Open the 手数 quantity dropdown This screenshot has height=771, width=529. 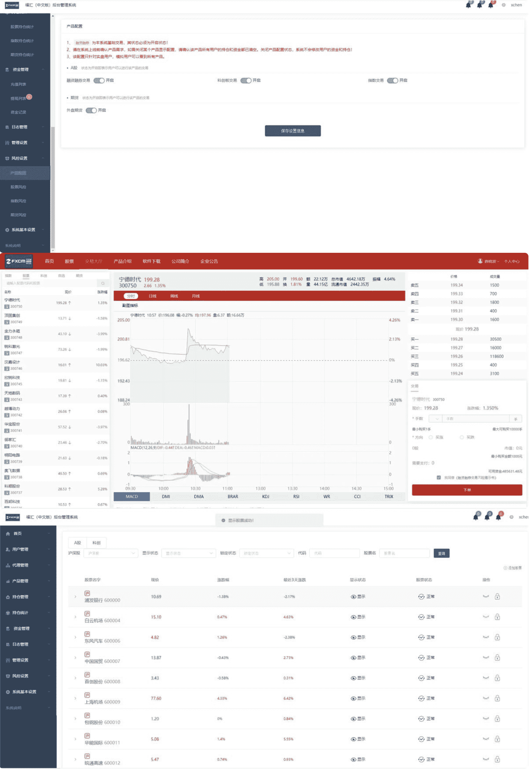tap(435, 419)
